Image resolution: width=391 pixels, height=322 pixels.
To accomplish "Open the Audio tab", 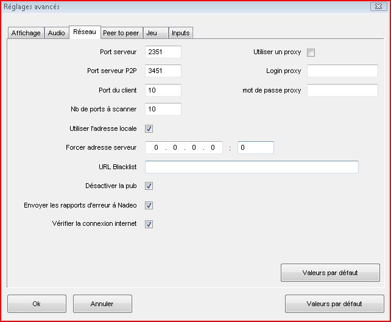I will pos(57,33).
